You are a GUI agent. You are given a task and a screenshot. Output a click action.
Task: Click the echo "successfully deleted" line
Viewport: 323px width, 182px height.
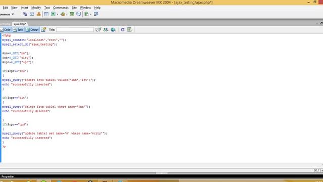click(26, 111)
